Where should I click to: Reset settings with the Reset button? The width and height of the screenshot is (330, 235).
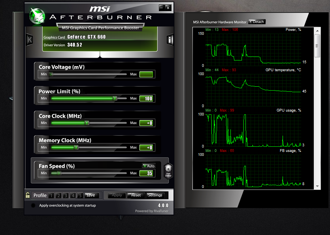pos(136,195)
